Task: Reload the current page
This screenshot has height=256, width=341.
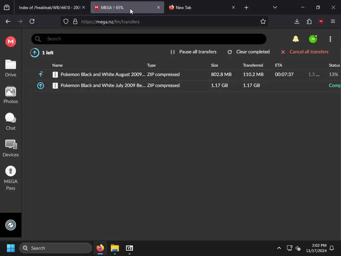Action: pos(32,21)
